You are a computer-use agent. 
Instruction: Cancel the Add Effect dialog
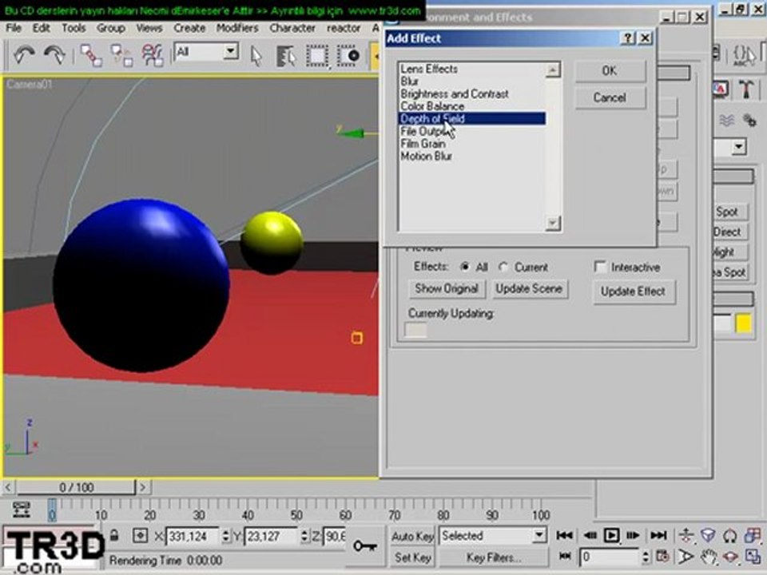(610, 97)
